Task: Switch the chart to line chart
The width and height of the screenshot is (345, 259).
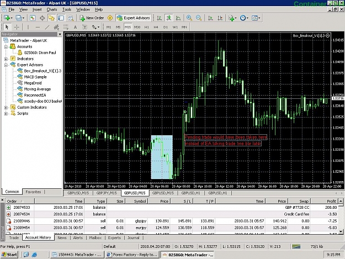Action: tap(178, 18)
